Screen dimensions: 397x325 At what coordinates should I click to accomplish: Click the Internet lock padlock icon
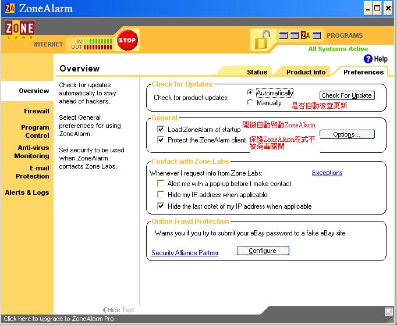pyautogui.click(x=262, y=40)
